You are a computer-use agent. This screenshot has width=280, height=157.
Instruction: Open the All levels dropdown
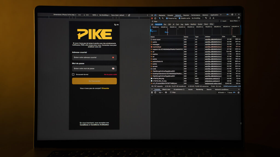click(221, 93)
